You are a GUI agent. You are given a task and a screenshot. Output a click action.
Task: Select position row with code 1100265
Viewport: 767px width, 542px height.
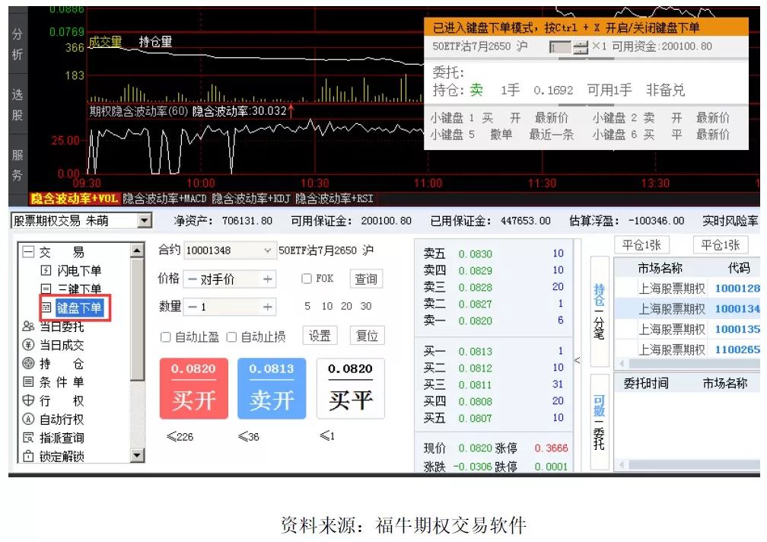(x=687, y=349)
